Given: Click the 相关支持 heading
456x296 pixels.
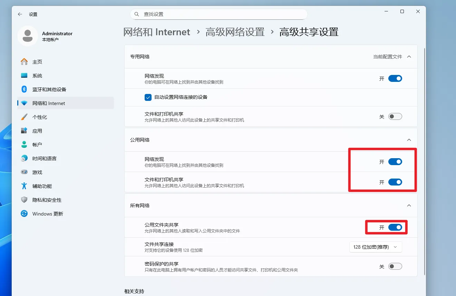Looking at the screenshot, I should tap(134, 292).
